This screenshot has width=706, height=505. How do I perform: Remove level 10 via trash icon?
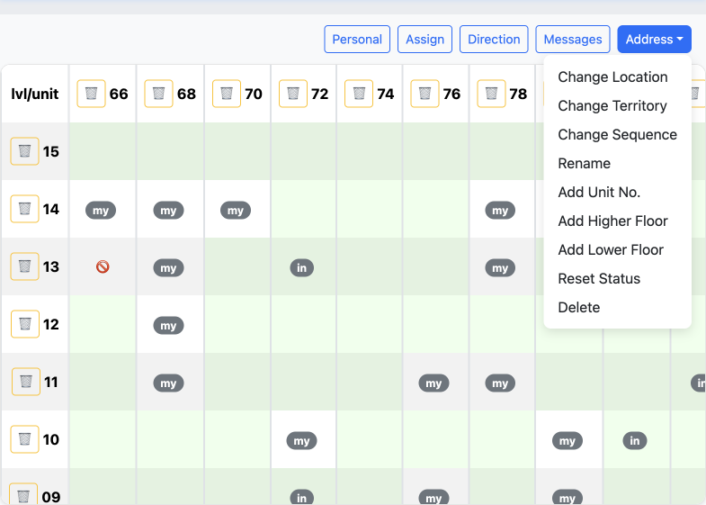point(25,439)
